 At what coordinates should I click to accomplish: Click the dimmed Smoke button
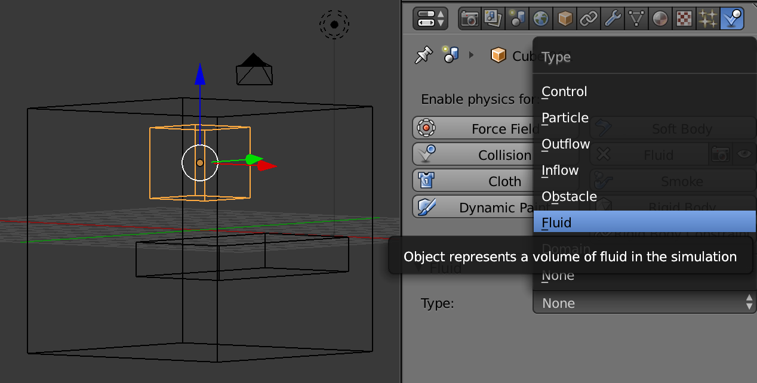click(673, 181)
